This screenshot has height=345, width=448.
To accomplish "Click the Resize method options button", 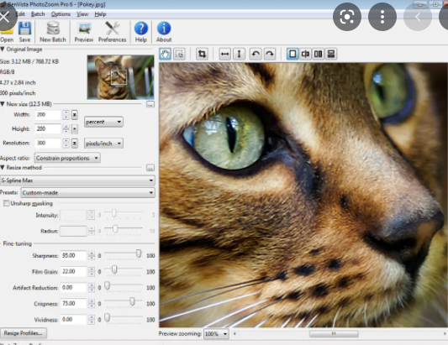I will (x=150, y=168).
